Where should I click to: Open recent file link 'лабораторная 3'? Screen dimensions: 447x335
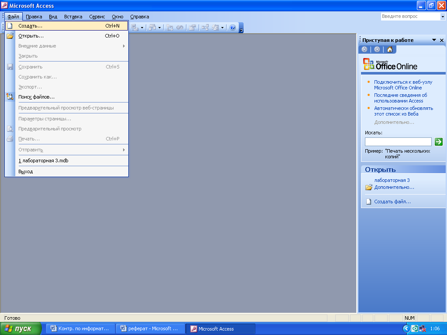[x=392, y=180]
